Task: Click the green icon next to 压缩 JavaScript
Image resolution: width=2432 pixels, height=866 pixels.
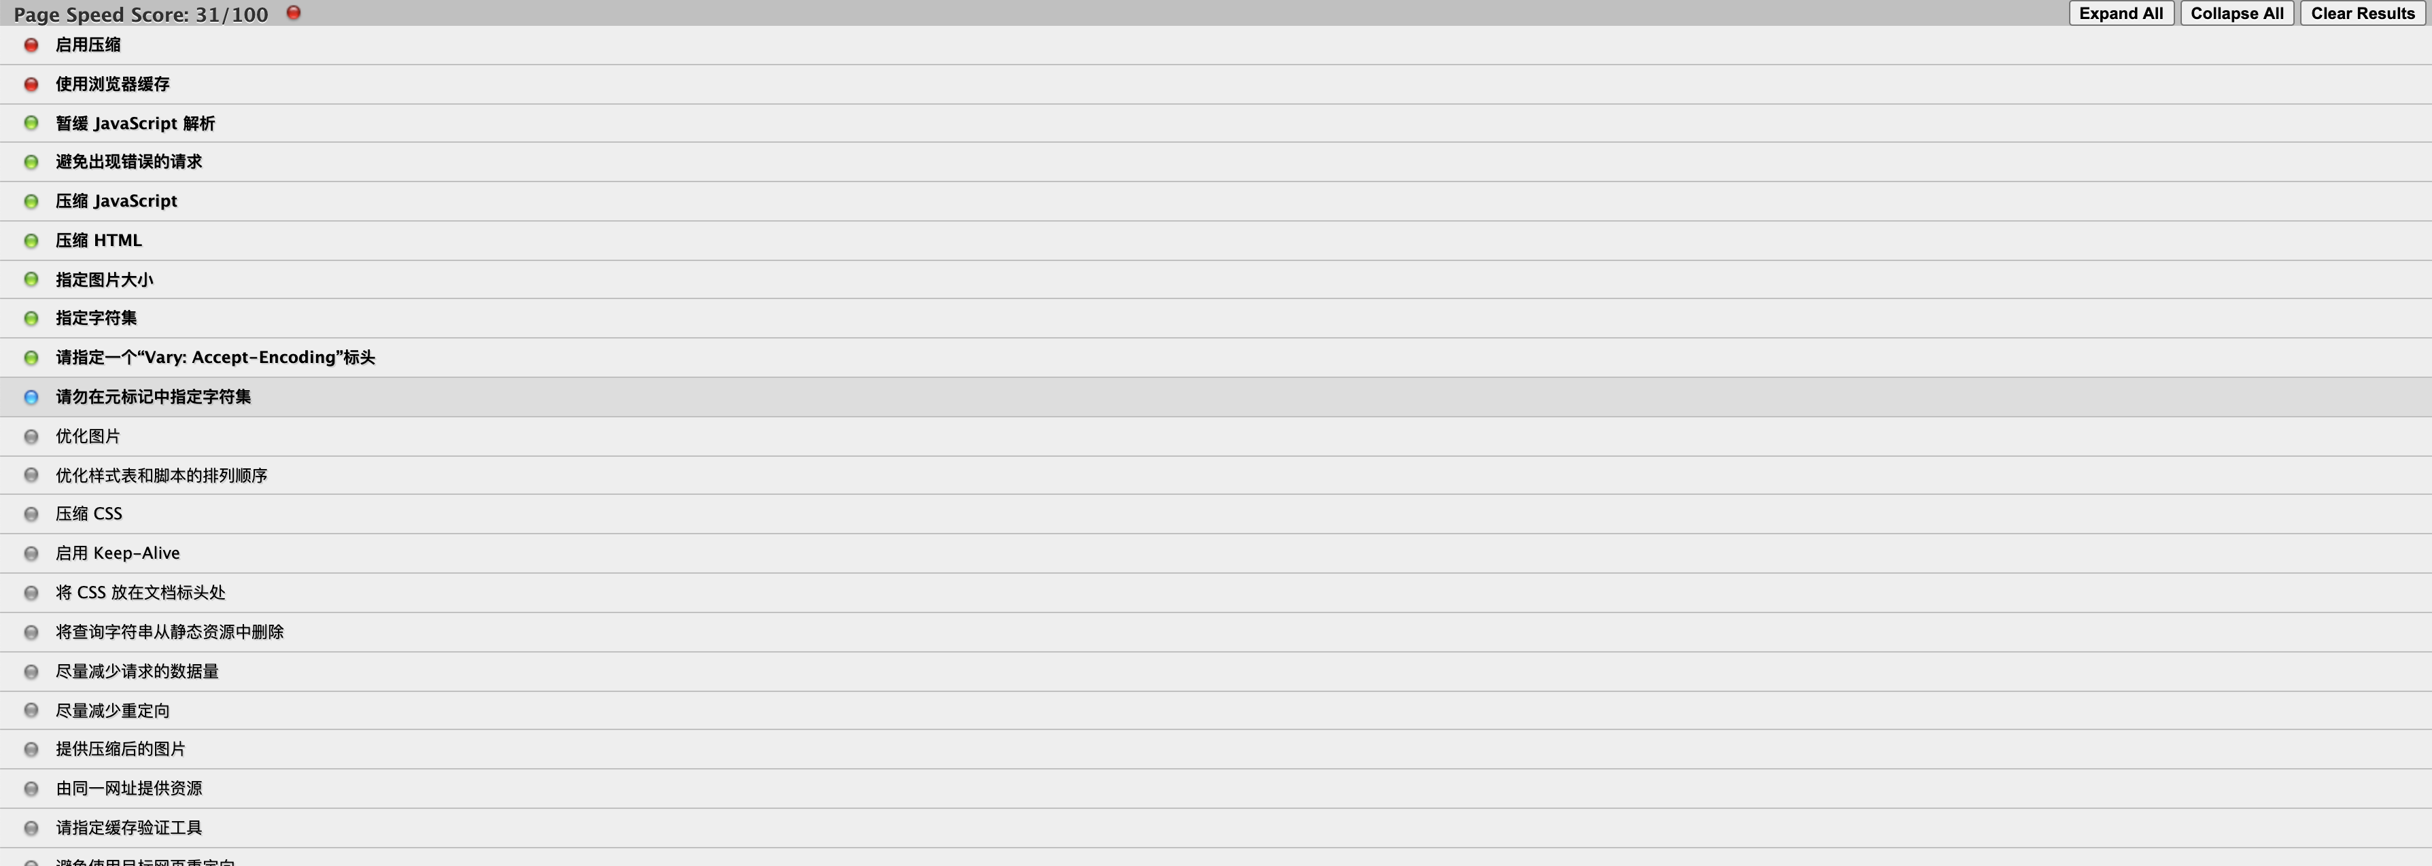Action: pyautogui.click(x=31, y=201)
